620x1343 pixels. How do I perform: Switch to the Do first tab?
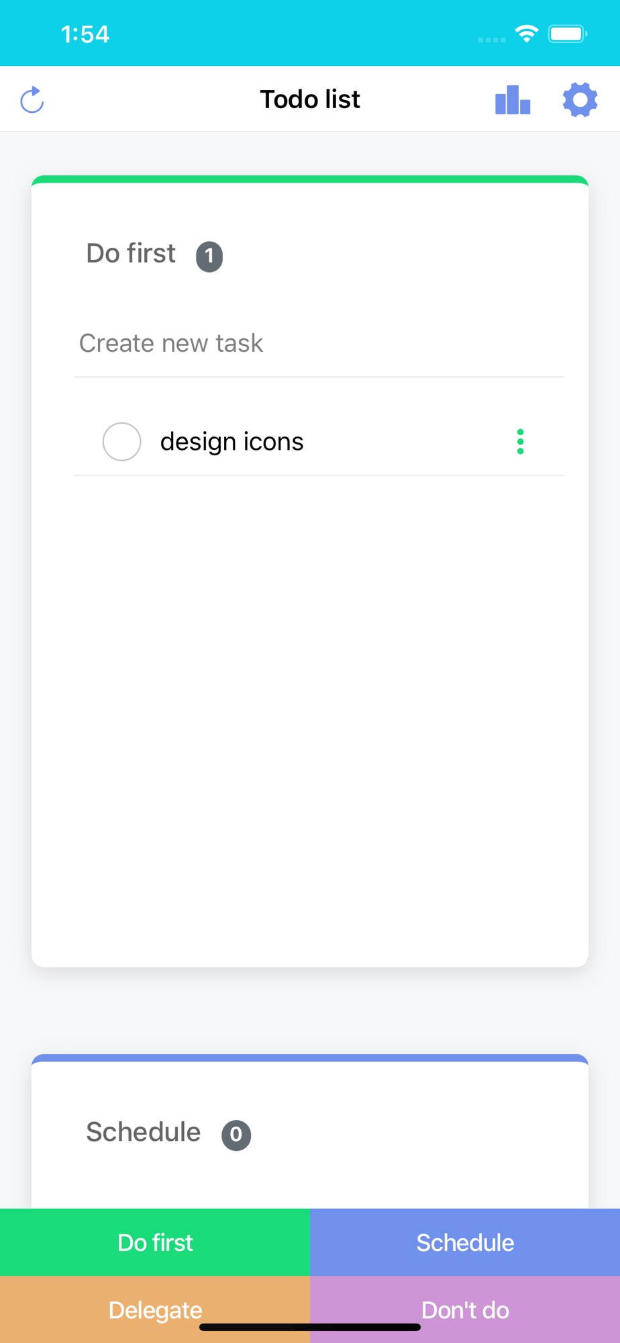point(155,1242)
